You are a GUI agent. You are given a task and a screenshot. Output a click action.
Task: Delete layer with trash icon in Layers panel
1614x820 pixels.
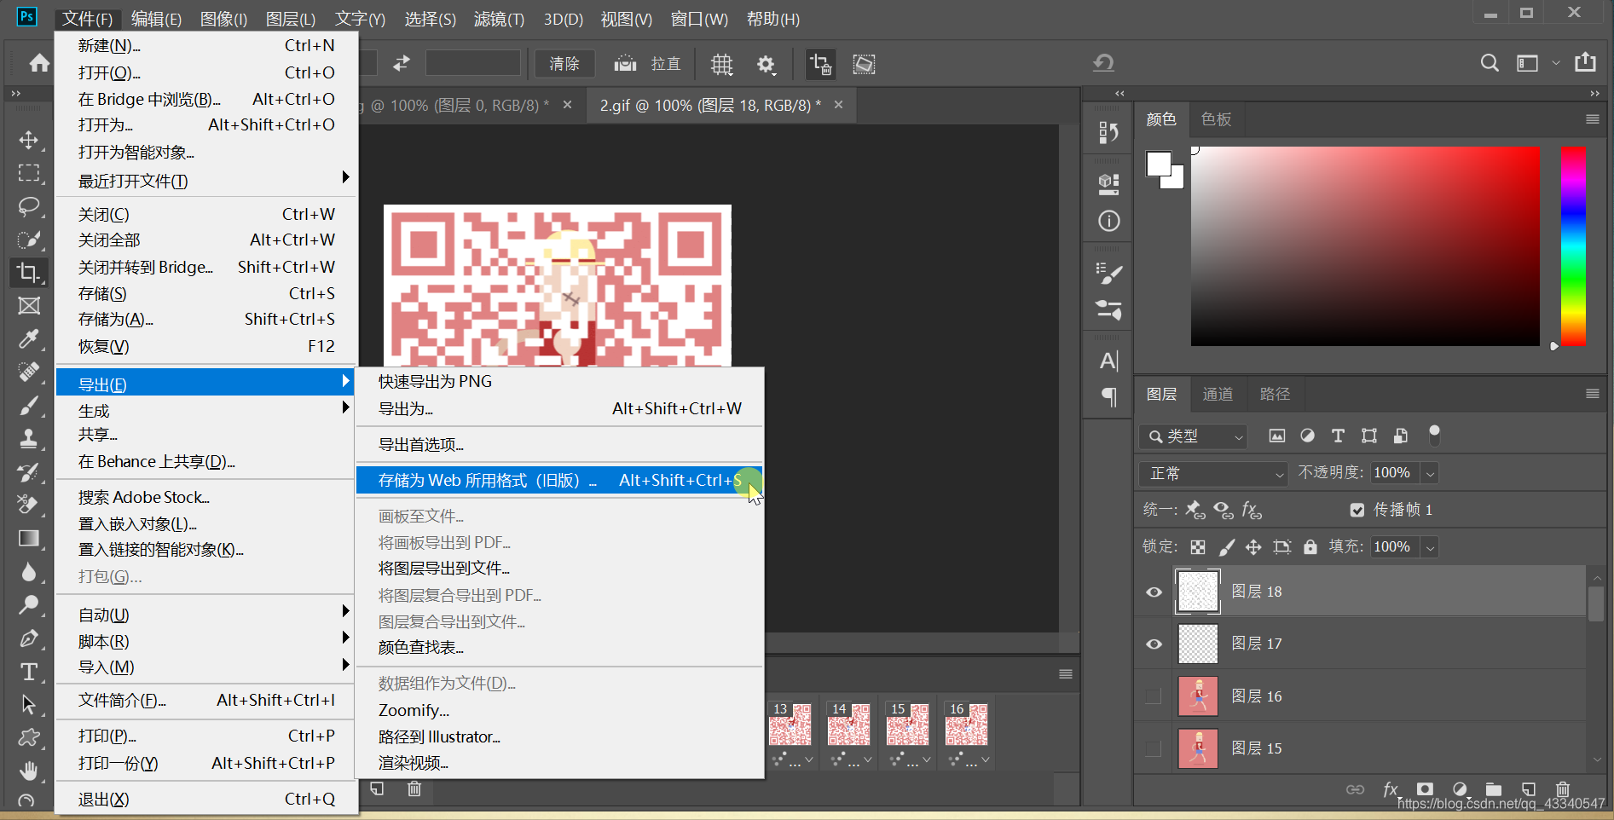pos(1562,789)
